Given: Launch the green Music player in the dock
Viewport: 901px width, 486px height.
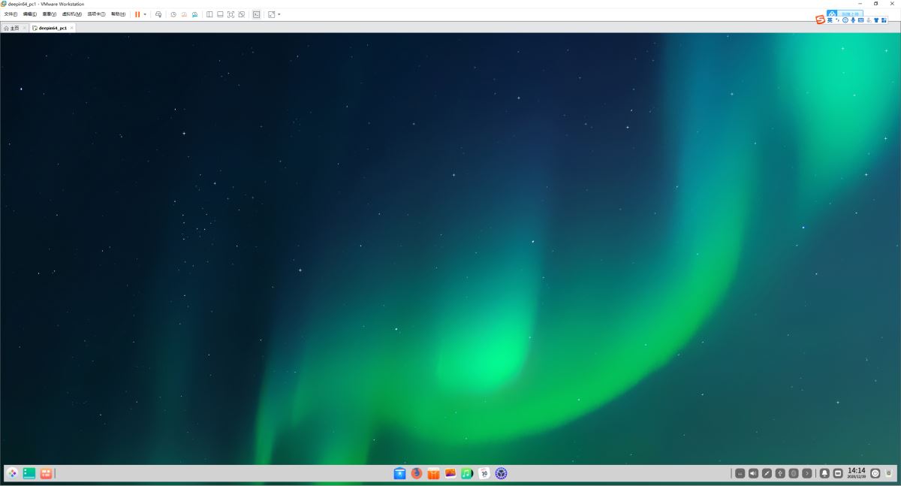Looking at the screenshot, I should [467, 473].
